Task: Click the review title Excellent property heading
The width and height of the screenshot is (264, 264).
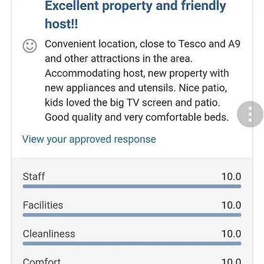Action: pos(135,14)
